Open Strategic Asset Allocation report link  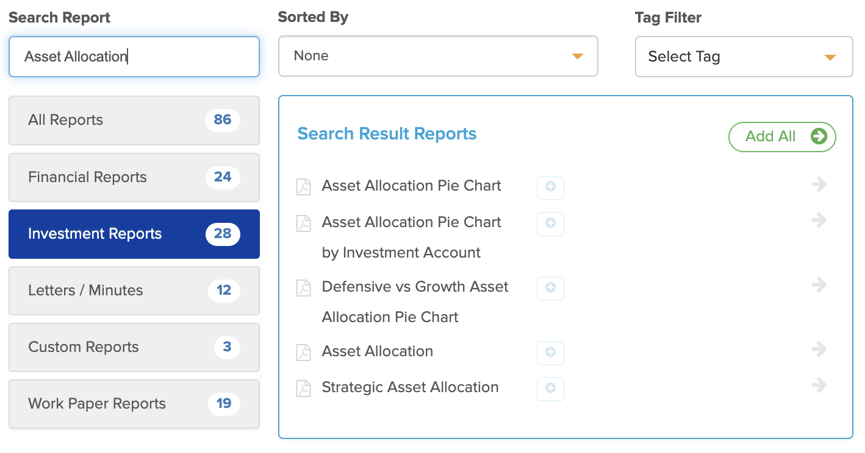click(x=410, y=387)
